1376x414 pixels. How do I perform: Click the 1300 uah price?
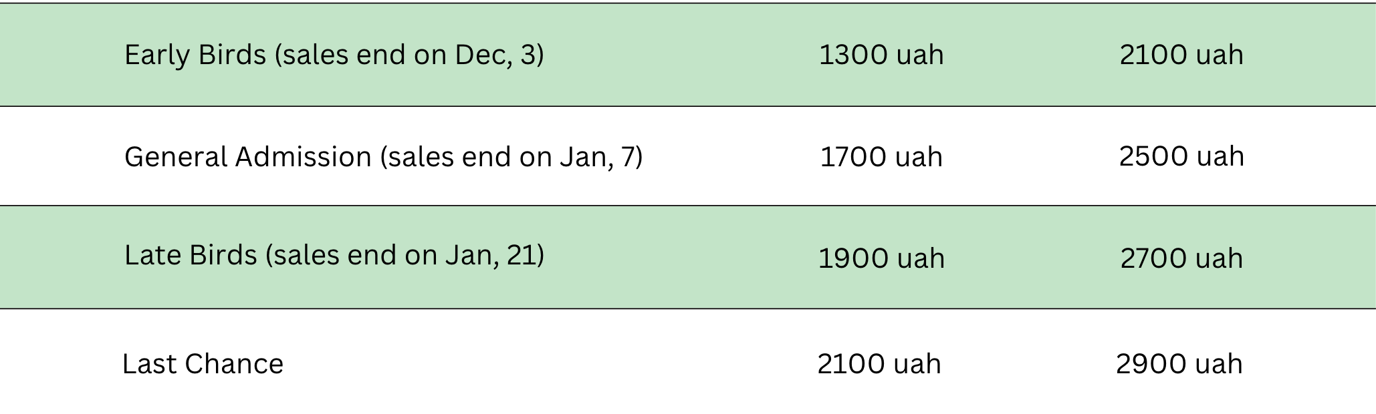coord(881,55)
